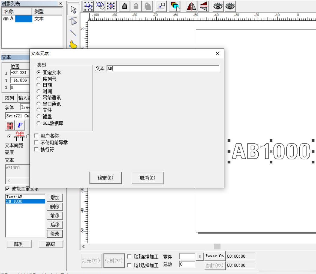This screenshot has width=316, height=274.
Task: Click the second eye hide icon
Action: 230,6
